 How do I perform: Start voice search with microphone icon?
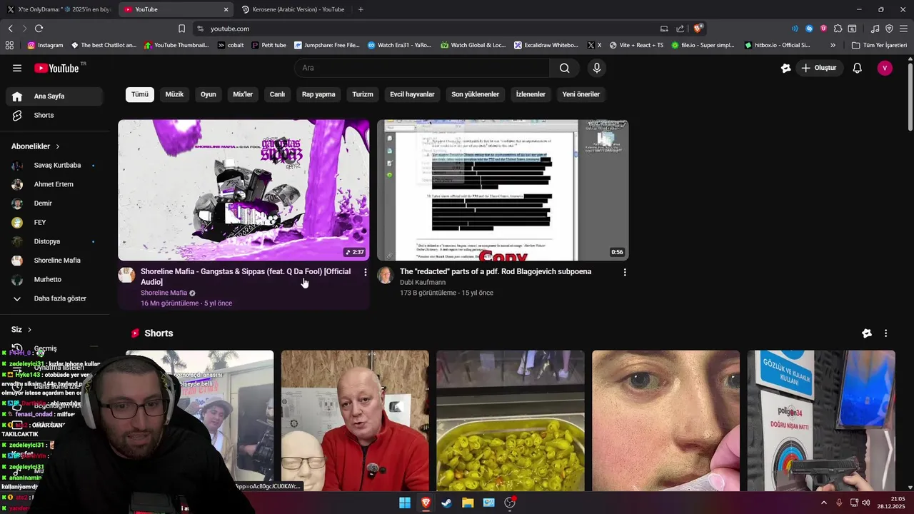(x=597, y=68)
